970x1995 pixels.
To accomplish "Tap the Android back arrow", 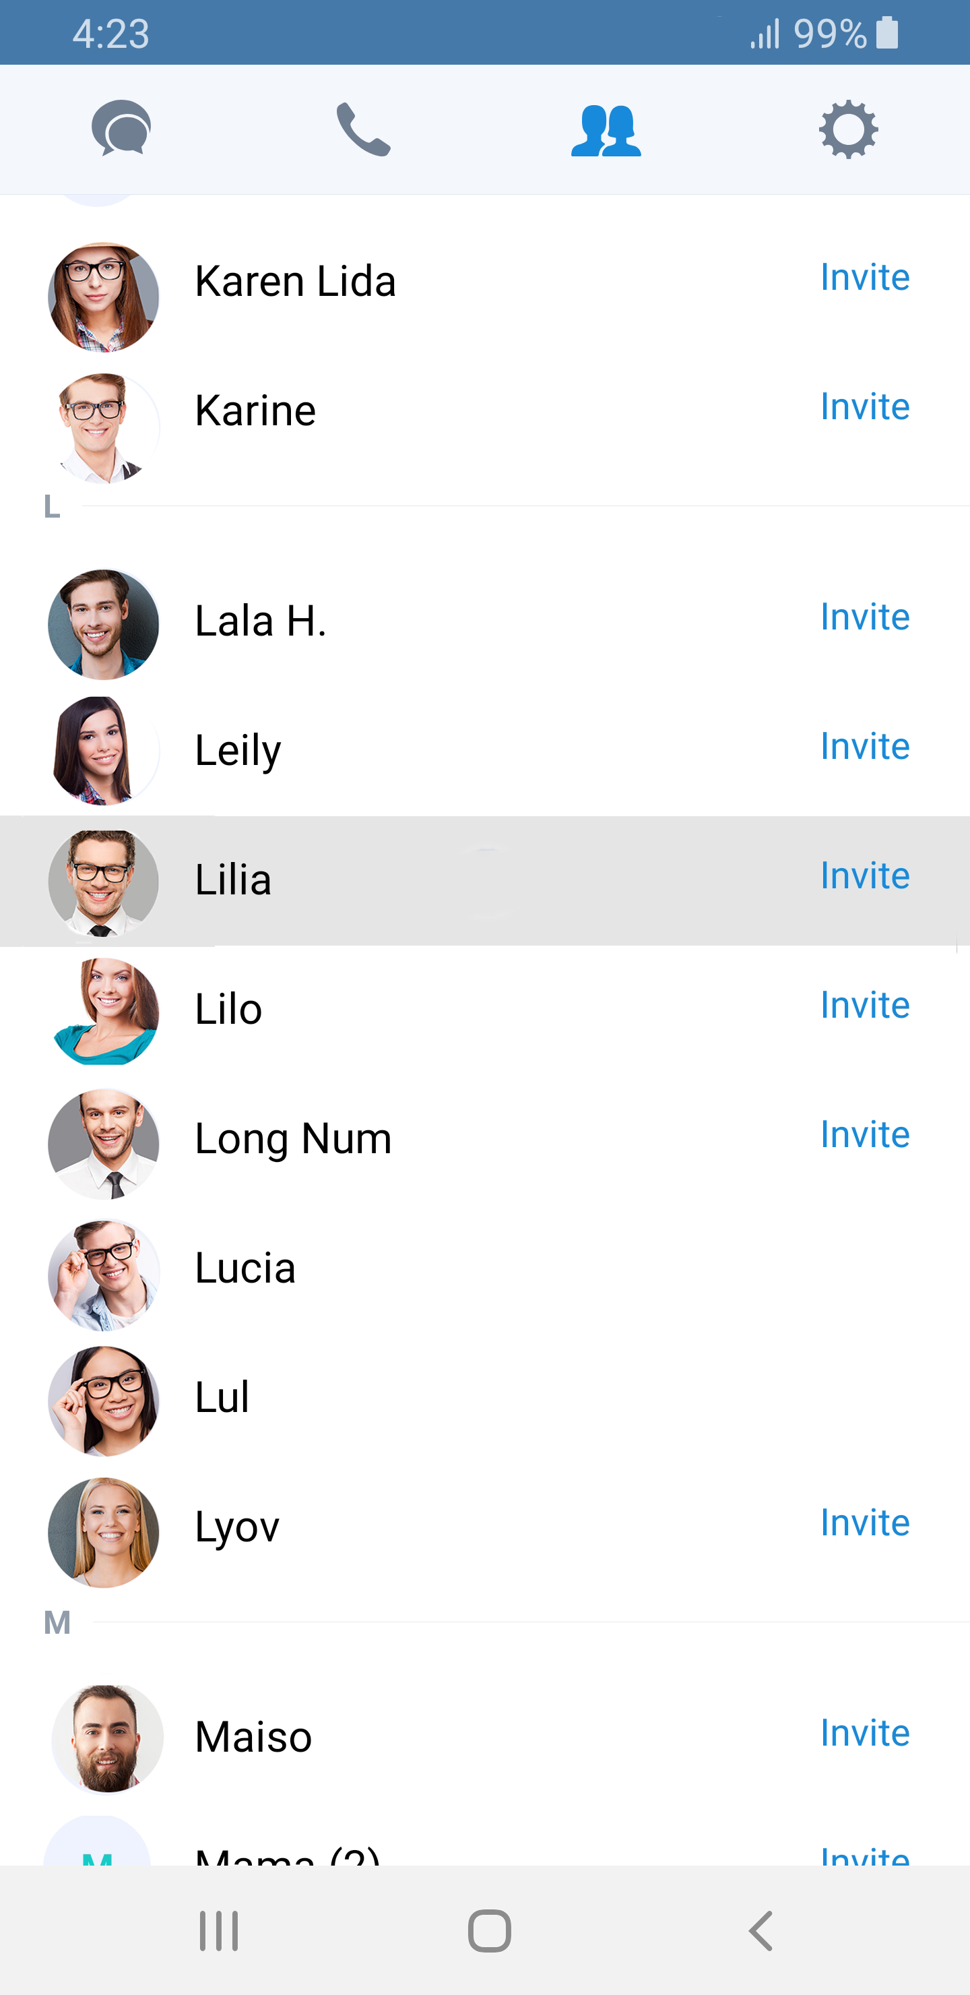I will click(x=761, y=1931).
